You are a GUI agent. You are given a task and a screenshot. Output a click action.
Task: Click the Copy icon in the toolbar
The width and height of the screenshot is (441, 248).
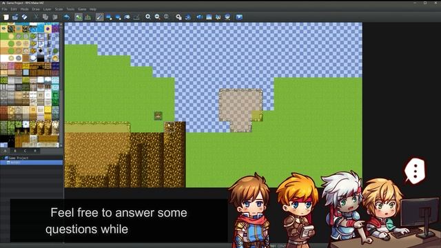coord(45,17)
